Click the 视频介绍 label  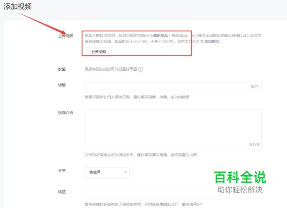(66, 112)
